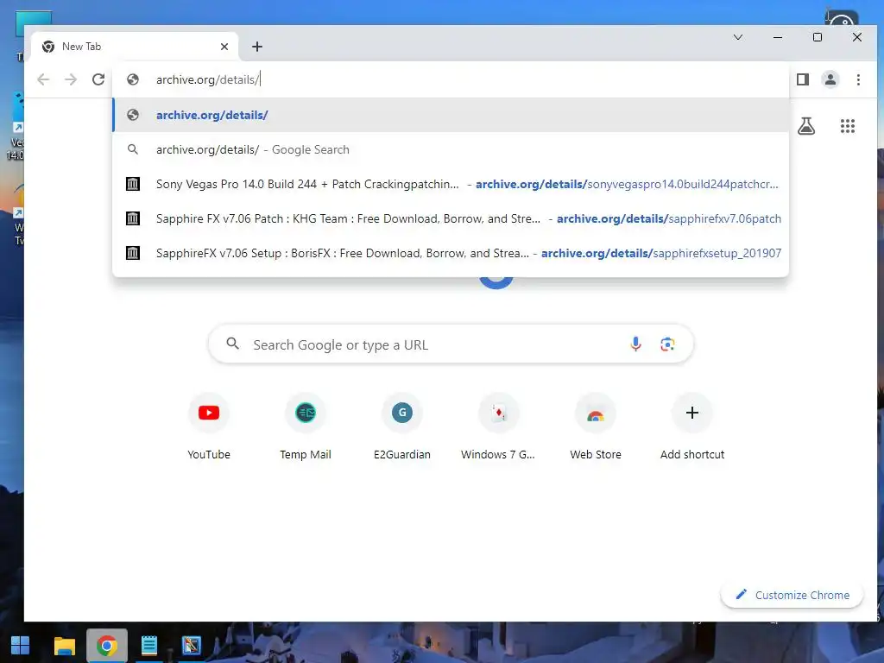884x663 pixels.
Task: Open the notepad app in taskbar
Action: click(148, 646)
